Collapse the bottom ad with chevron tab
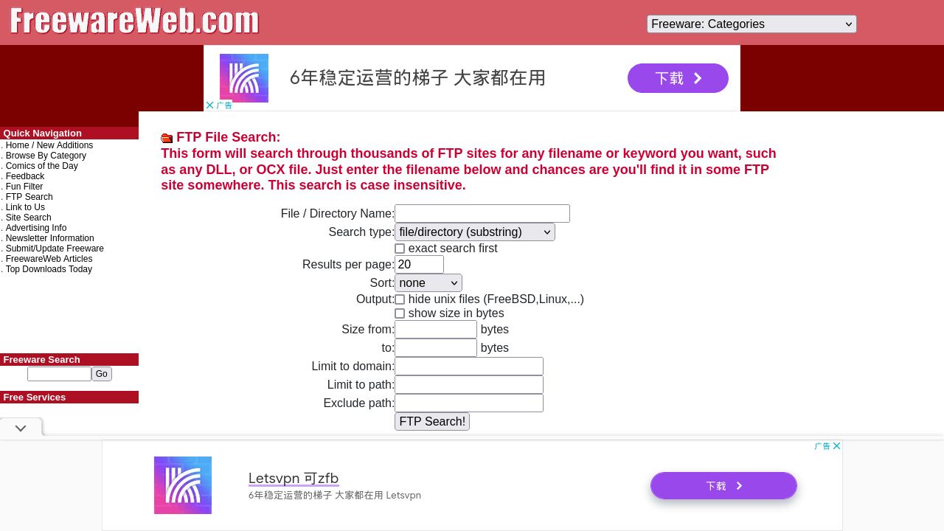Screen dimensions: 944x531 pyautogui.click(x=21, y=428)
